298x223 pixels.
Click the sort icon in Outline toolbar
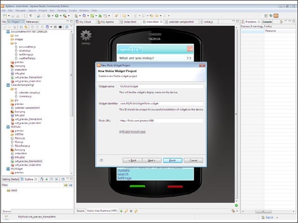click(41, 179)
